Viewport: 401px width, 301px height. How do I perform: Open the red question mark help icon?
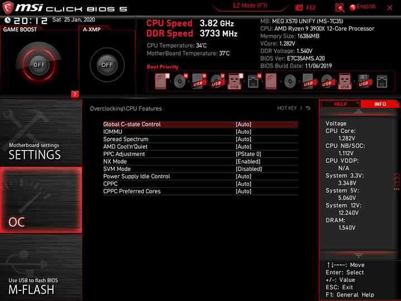pyautogui.click(x=75, y=94)
